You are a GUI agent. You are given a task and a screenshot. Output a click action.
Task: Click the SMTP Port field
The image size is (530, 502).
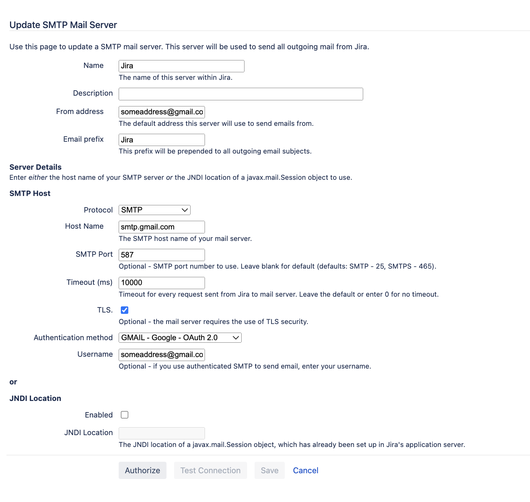161,255
